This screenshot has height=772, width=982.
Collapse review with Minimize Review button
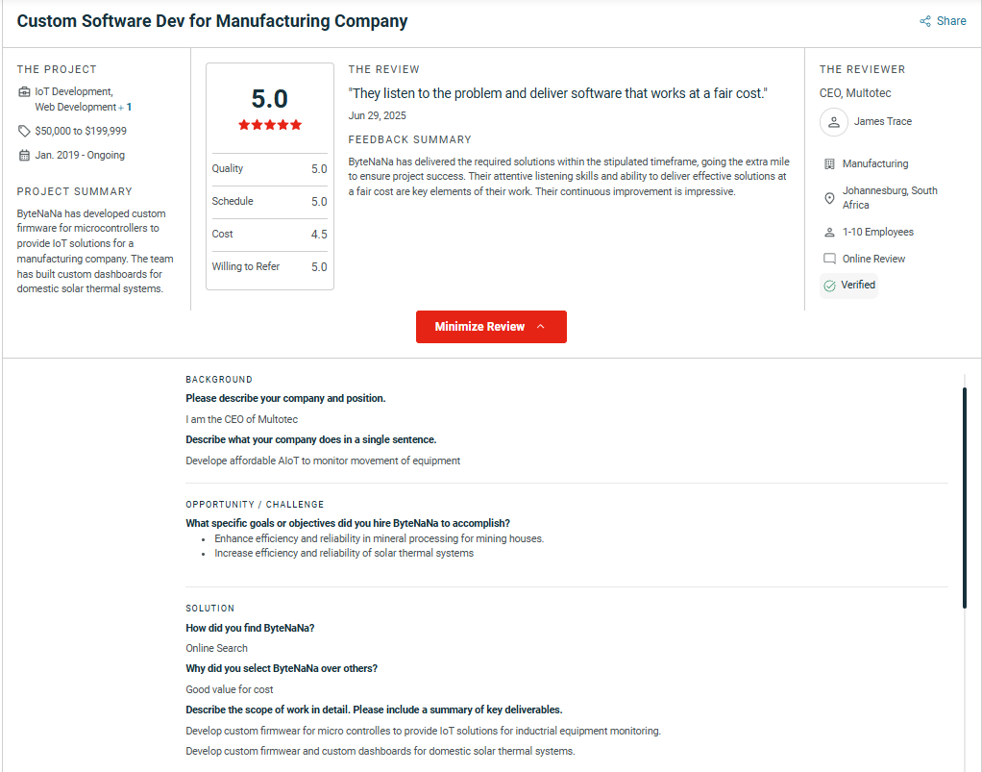pyautogui.click(x=479, y=327)
